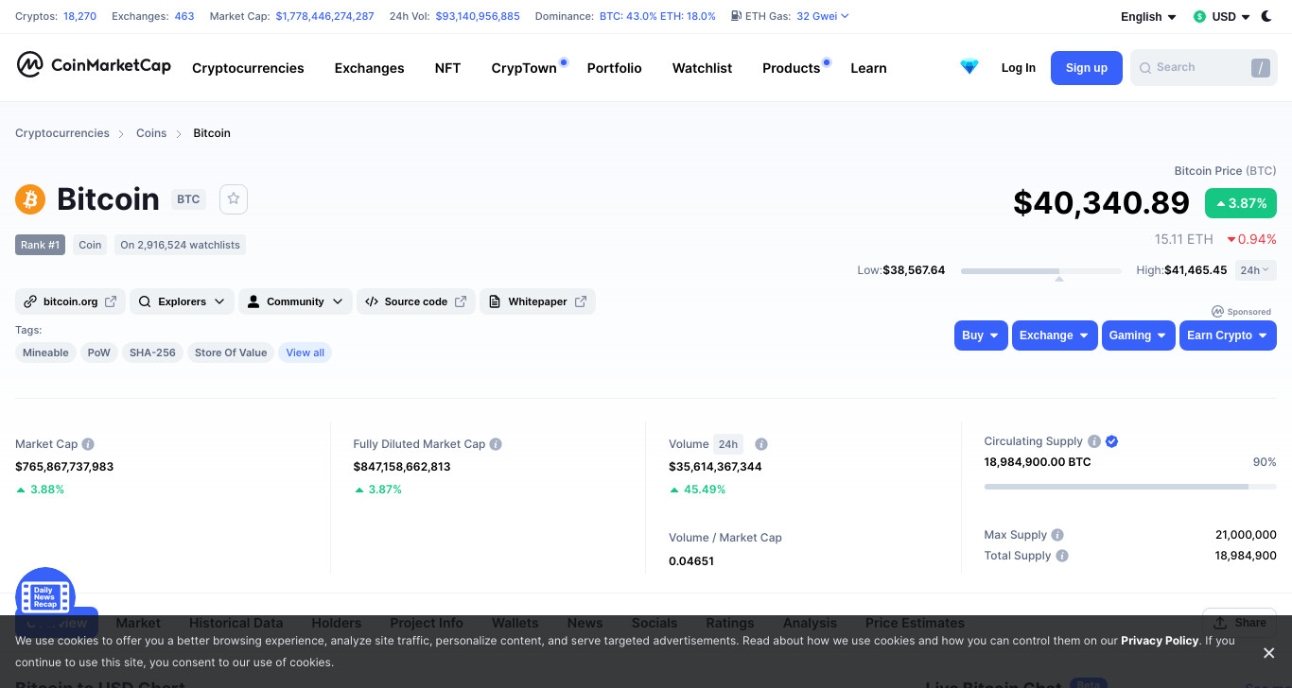1292x688 pixels.
Task: Open NFT menu
Action: click(447, 68)
